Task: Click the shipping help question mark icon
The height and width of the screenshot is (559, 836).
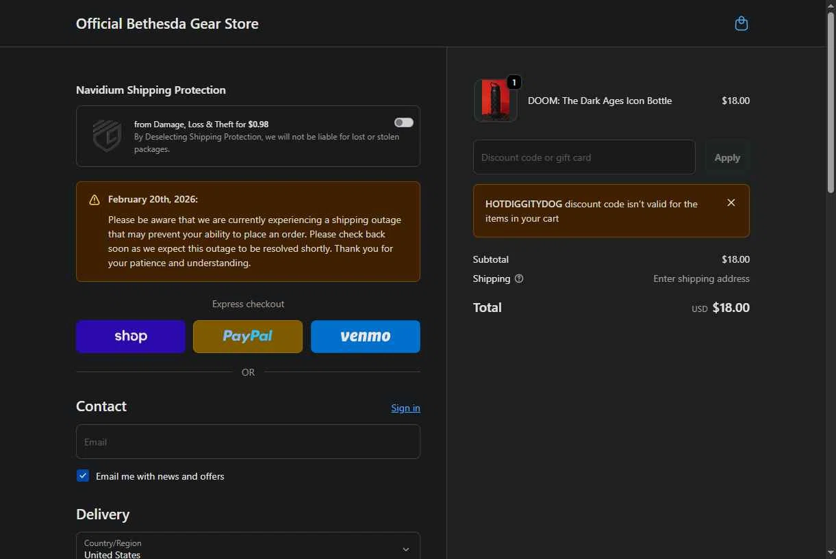Action: coord(519,278)
